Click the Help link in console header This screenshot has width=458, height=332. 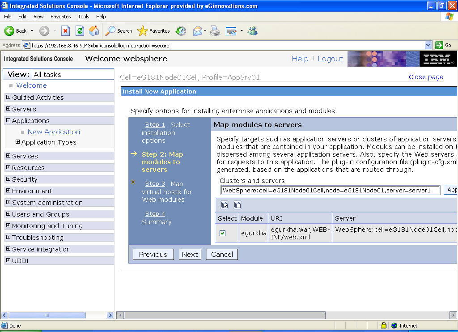point(300,59)
